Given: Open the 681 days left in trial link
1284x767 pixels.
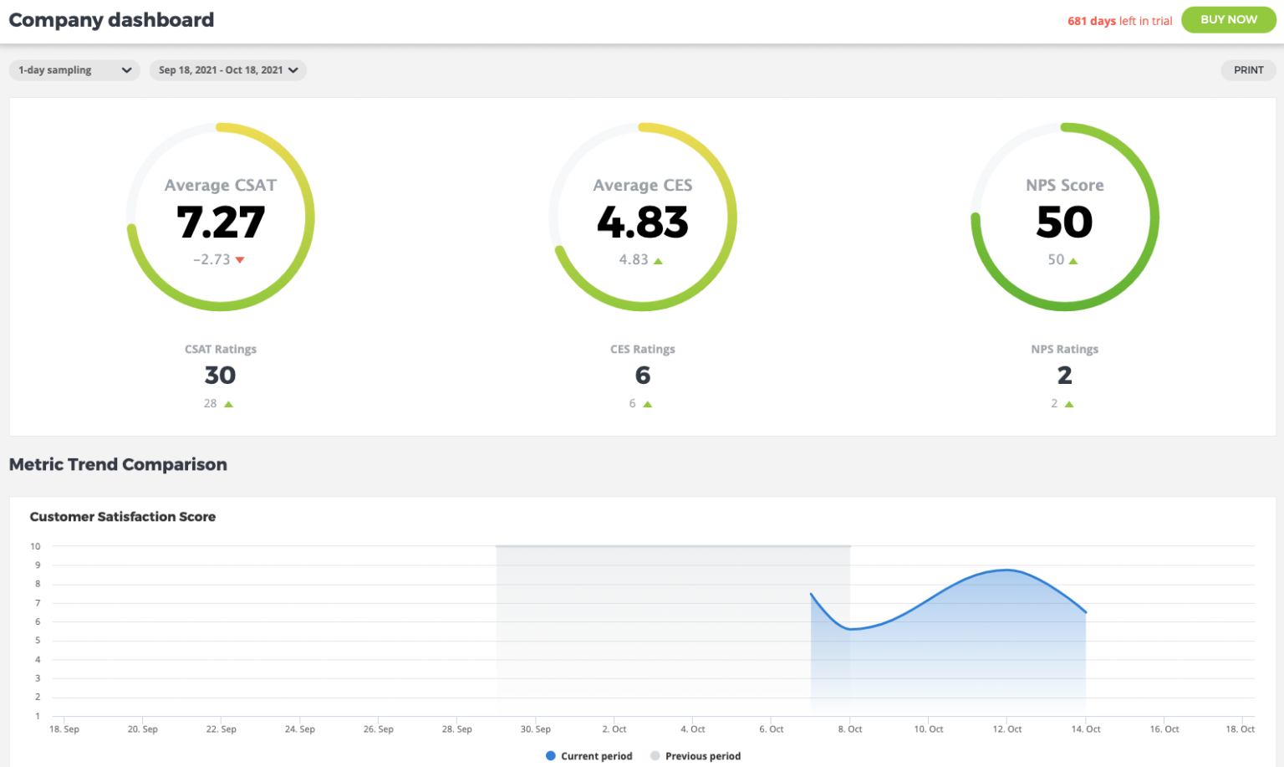Looking at the screenshot, I should coord(1119,20).
